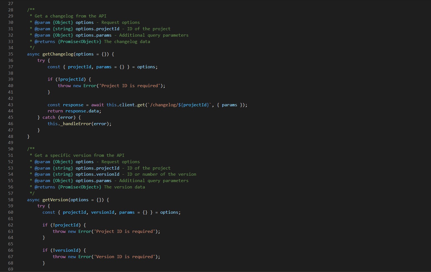
Task: Click 'Get a specific version from the API' comment
Action: click(x=79, y=155)
